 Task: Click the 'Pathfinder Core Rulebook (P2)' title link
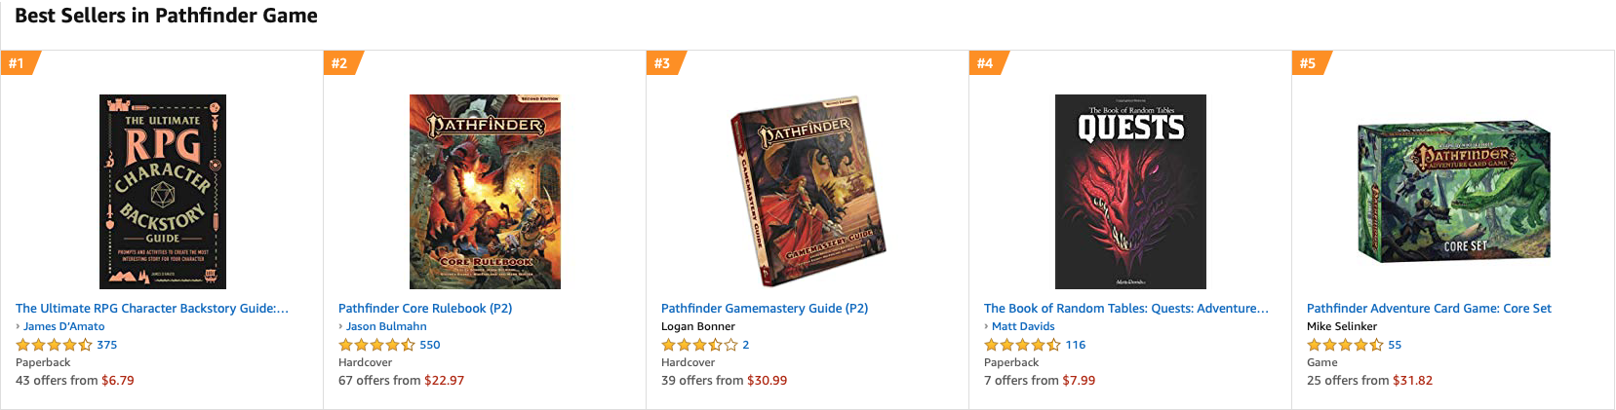click(x=425, y=309)
